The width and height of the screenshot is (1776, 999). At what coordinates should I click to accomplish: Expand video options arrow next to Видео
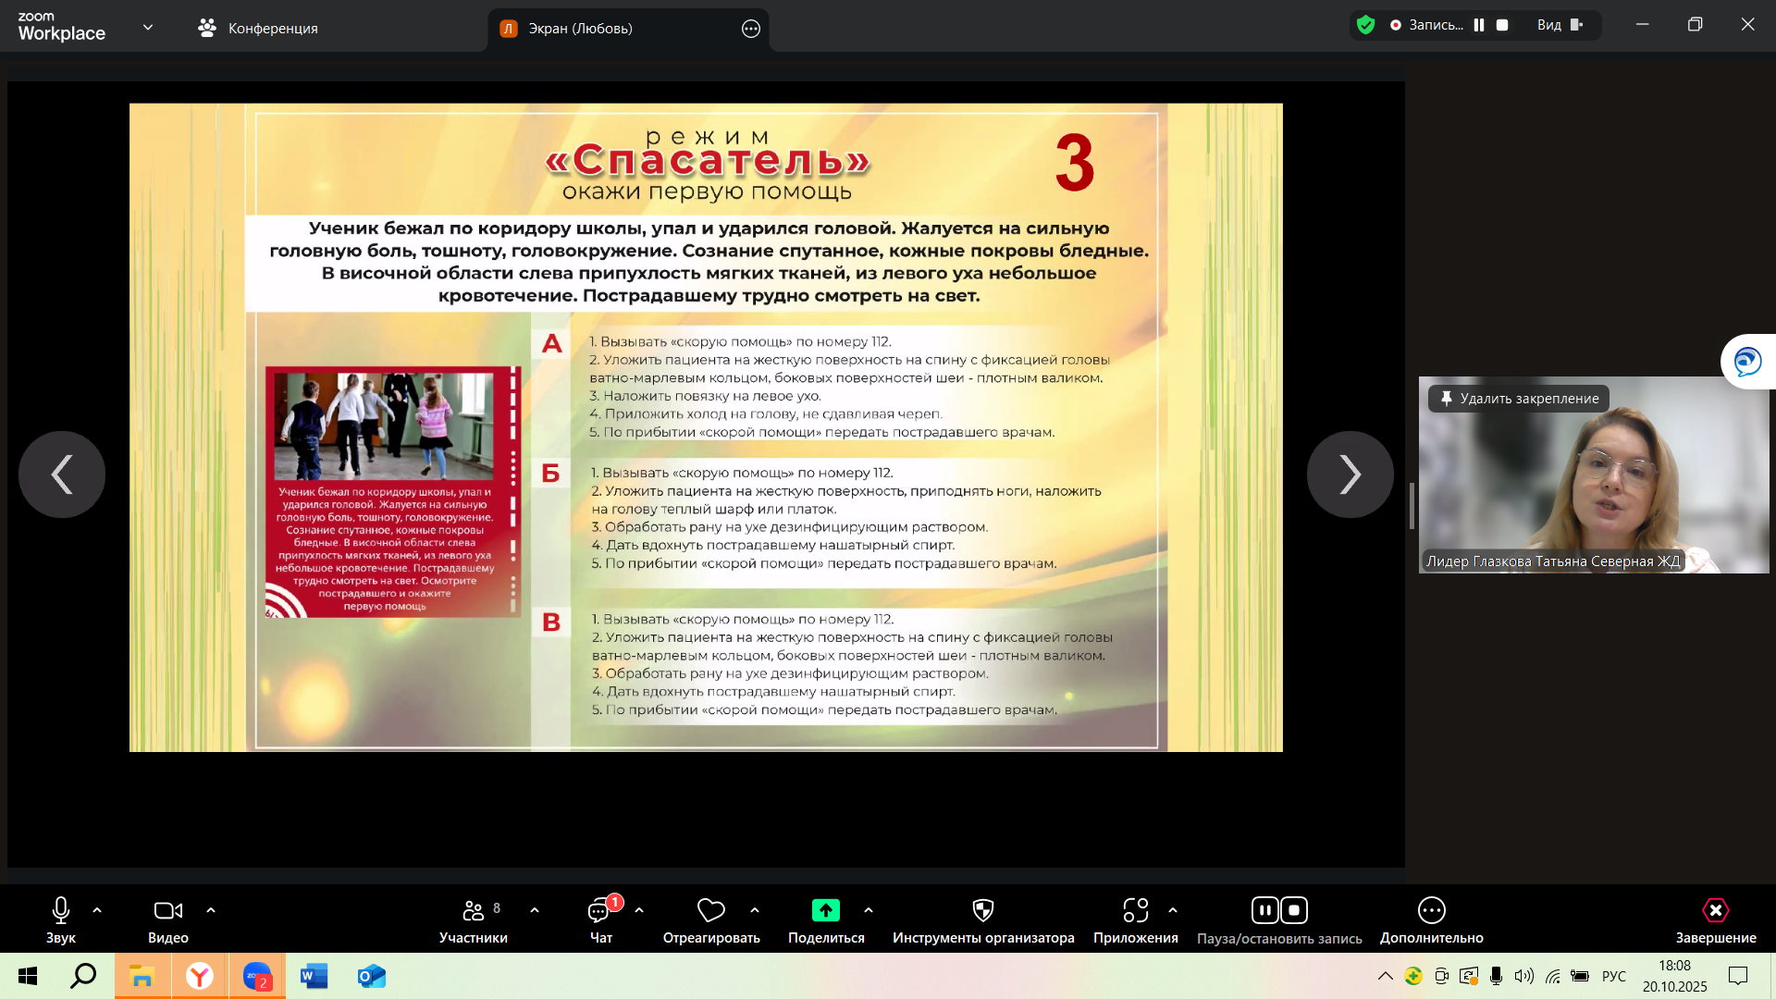[x=211, y=911]
